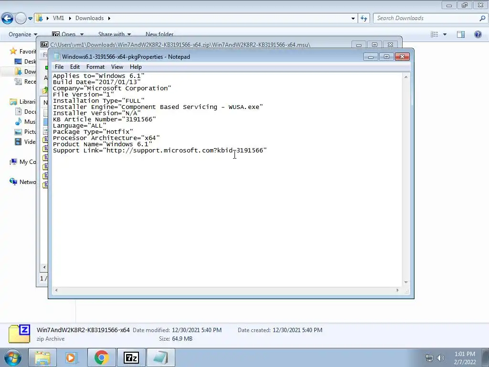This screenshot has width=489, height=367.
Task: Expand the view options dropdown arrow
Action: tap(445, 34)
